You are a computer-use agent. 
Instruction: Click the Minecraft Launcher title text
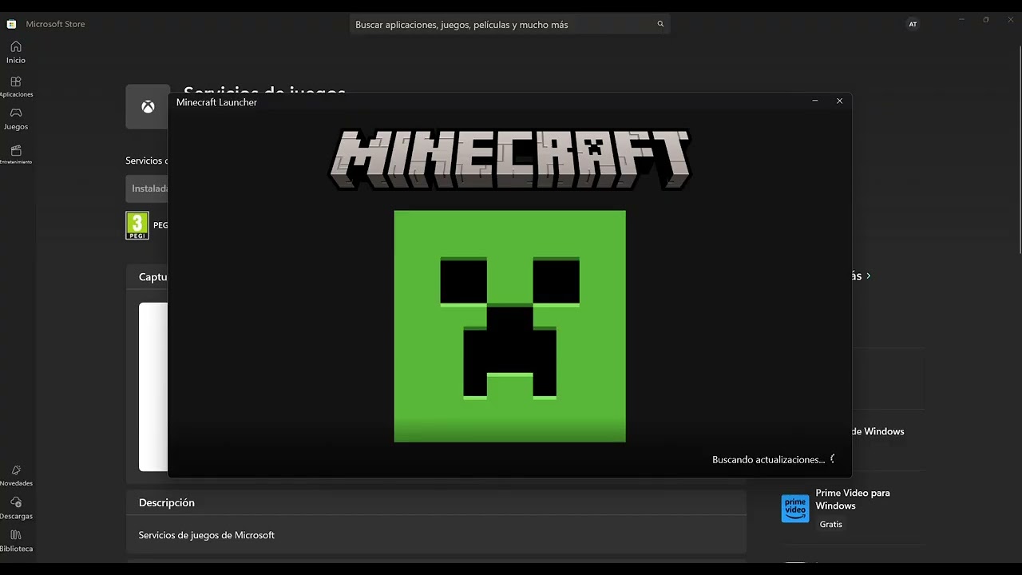coord(216,102)
